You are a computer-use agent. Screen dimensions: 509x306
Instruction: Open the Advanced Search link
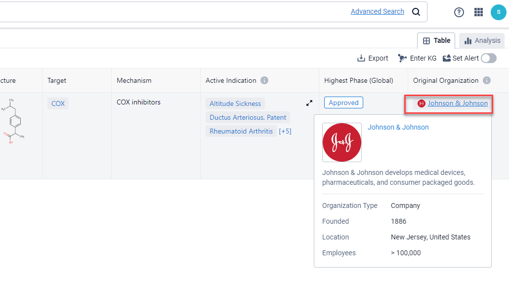pos(378,11)
